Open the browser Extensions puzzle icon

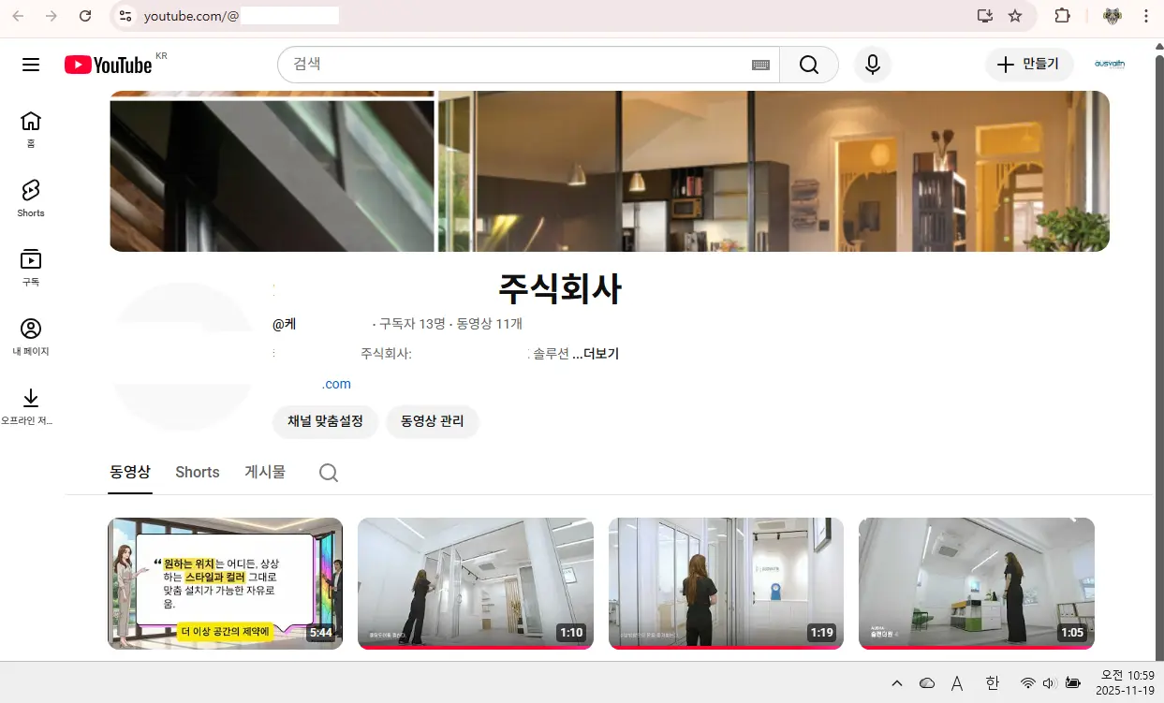coord(1062,16)
